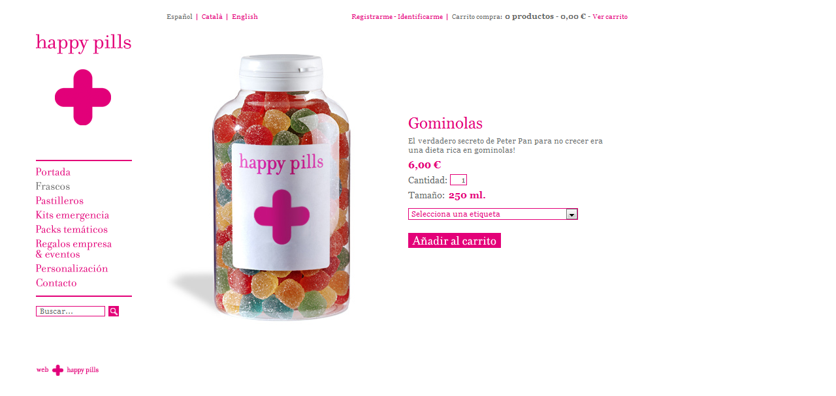Switch language to Català
The image size is (836, 396).
pos(212,17)
